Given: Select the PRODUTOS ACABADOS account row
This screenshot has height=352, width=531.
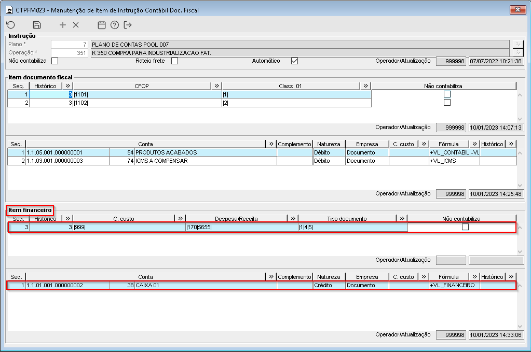Looking at the screenshot, I should tap(262, 152).
